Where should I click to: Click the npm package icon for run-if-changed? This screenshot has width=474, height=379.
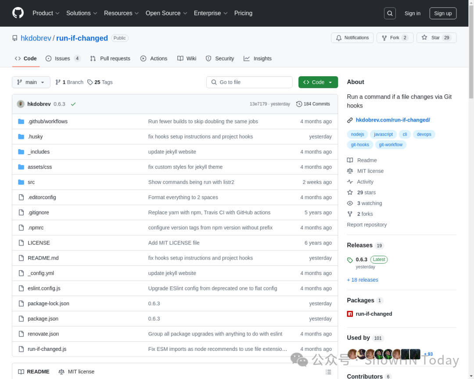(x=350, y=314)
